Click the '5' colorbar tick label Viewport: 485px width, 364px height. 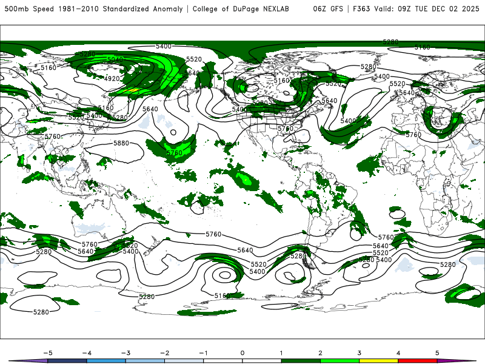click(437, 353)
